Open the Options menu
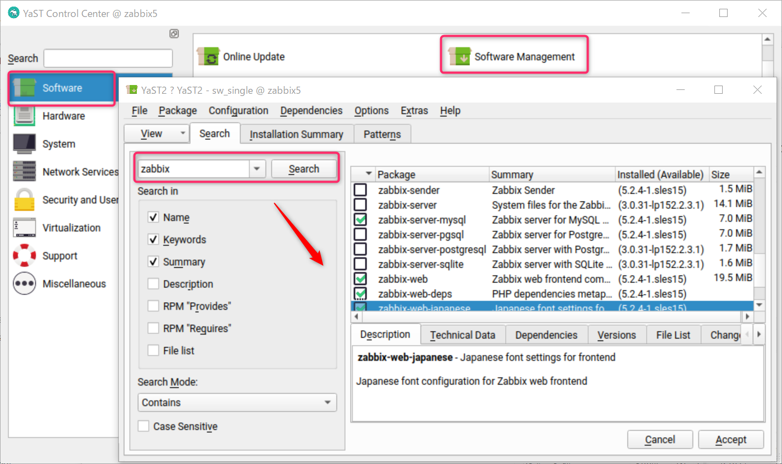Screen dimensions: 782x464 pyautogui.click(x=371, y=111)
